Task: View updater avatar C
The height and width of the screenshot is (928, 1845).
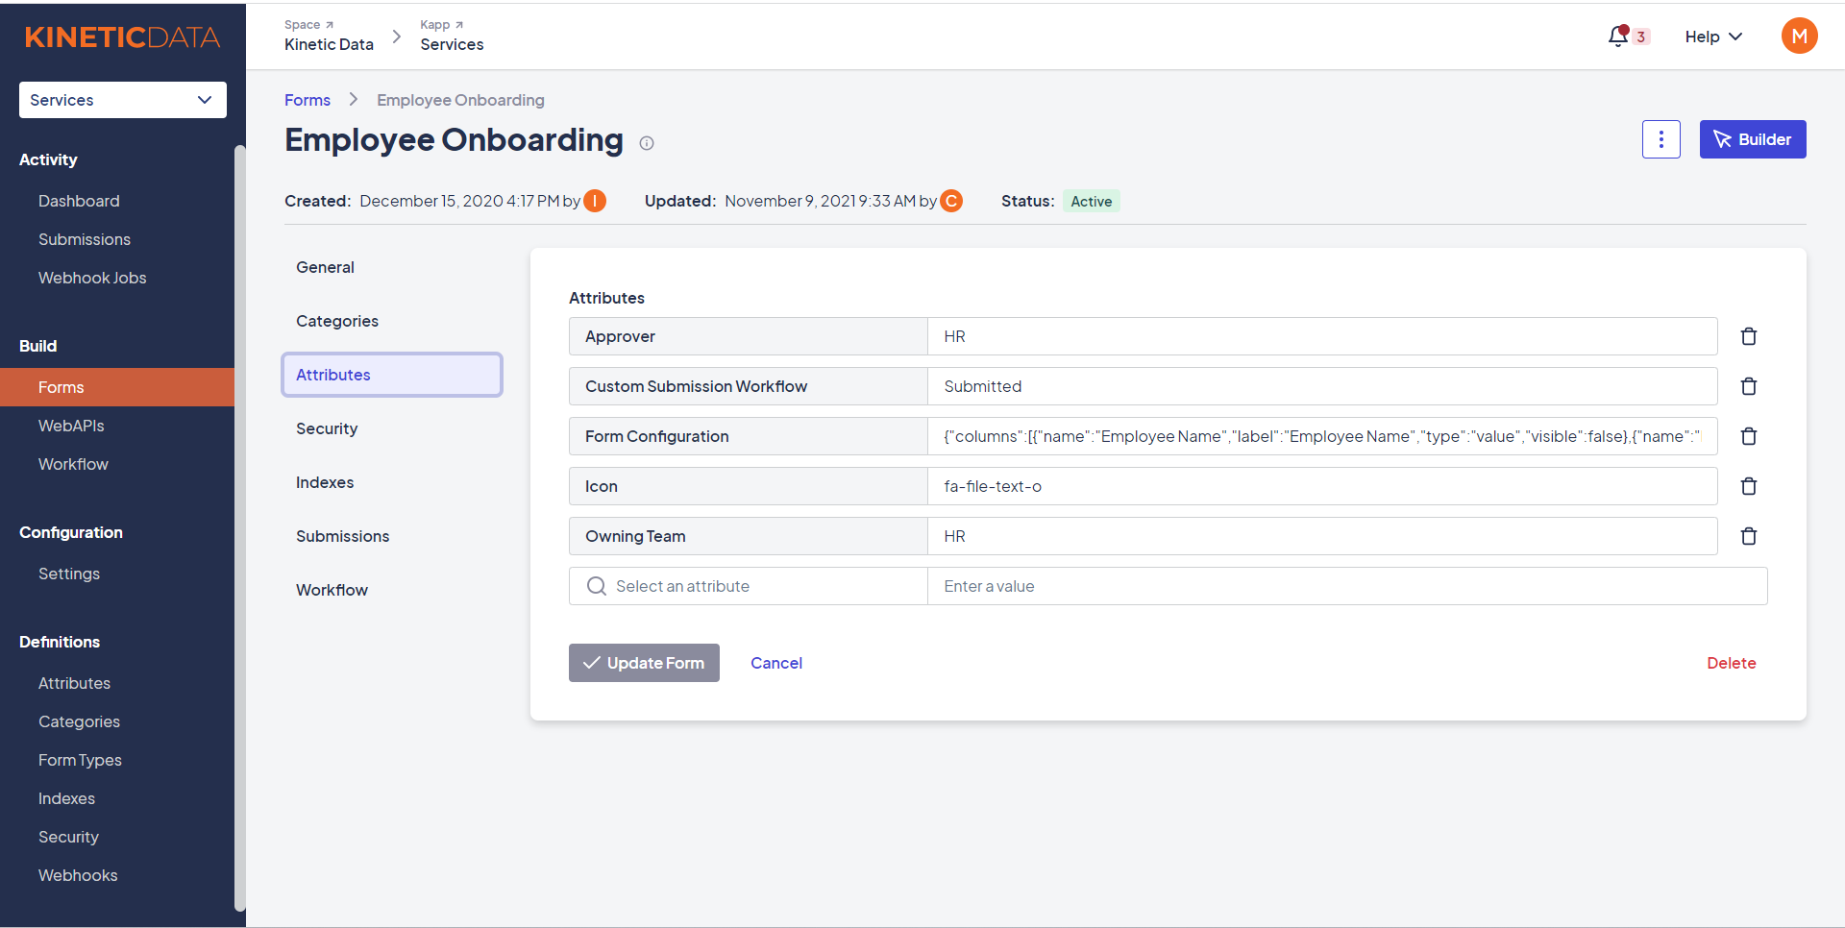Action: [951, 201]
